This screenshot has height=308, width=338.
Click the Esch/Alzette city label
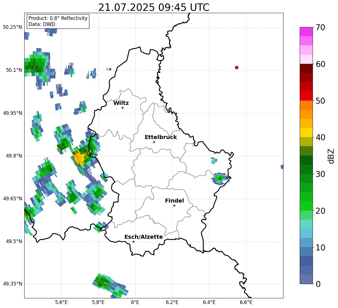pyautogui.click(x=144, y=237)
